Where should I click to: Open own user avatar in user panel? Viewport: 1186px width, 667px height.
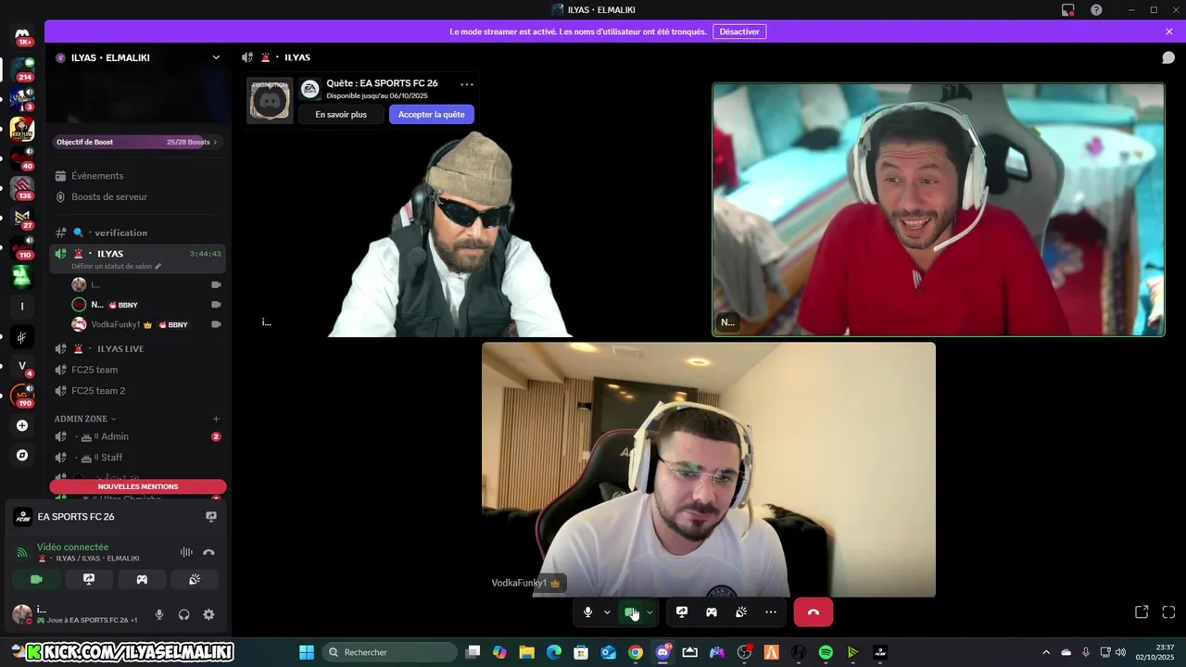(x=21, y=614)
